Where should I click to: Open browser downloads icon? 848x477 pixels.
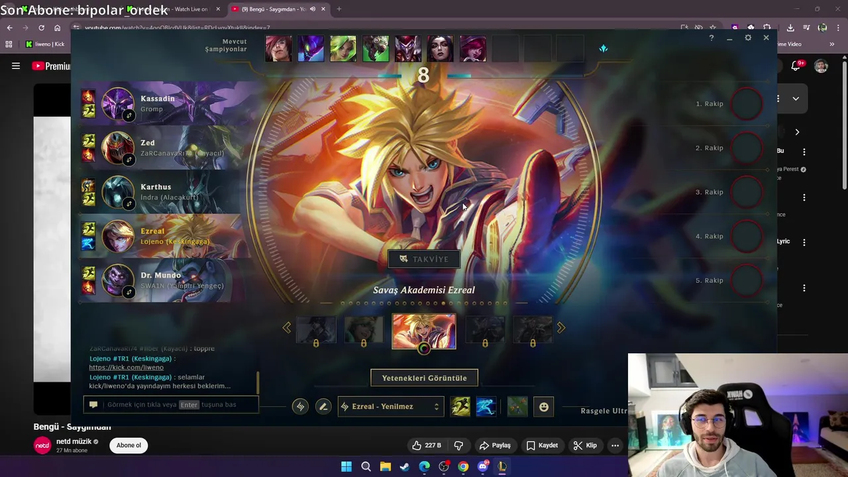tap(790, 28)
